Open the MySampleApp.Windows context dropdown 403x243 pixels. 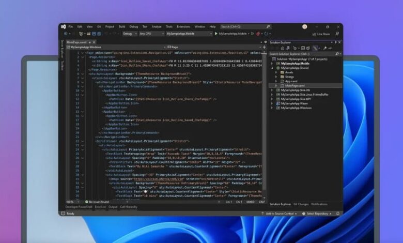tap(116, 47)
